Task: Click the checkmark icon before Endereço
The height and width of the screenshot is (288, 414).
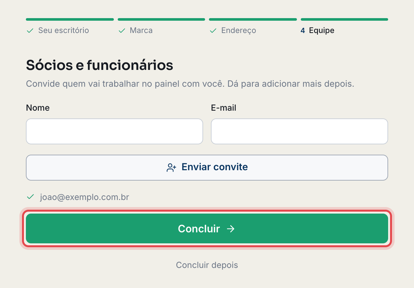Action: (x=213, y=31)
